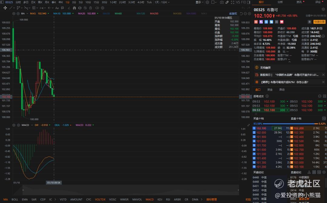
Task: Toggle the magnet snap drawing mode
Action: pos(74,8)
